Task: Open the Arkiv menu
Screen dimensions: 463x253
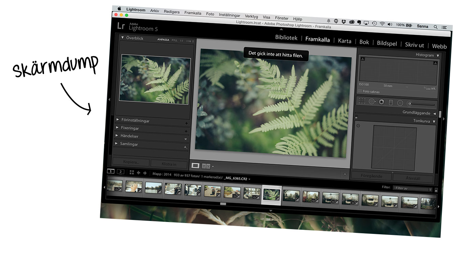Action: pos(155,11)
